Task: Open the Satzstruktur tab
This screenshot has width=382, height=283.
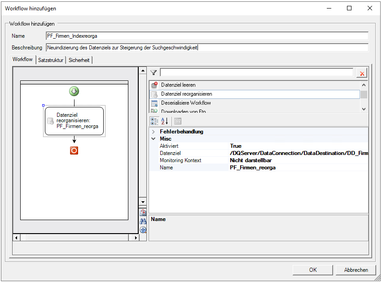Action: point(51,60)
